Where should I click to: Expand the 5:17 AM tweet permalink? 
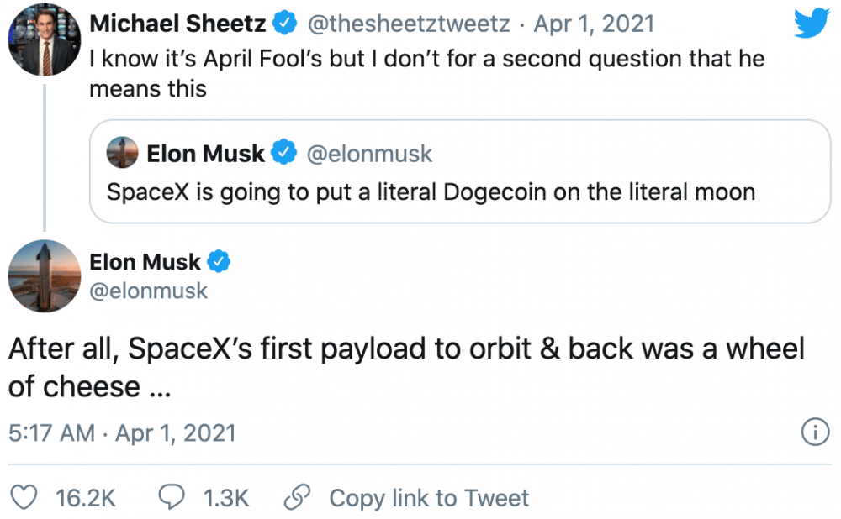123,432
